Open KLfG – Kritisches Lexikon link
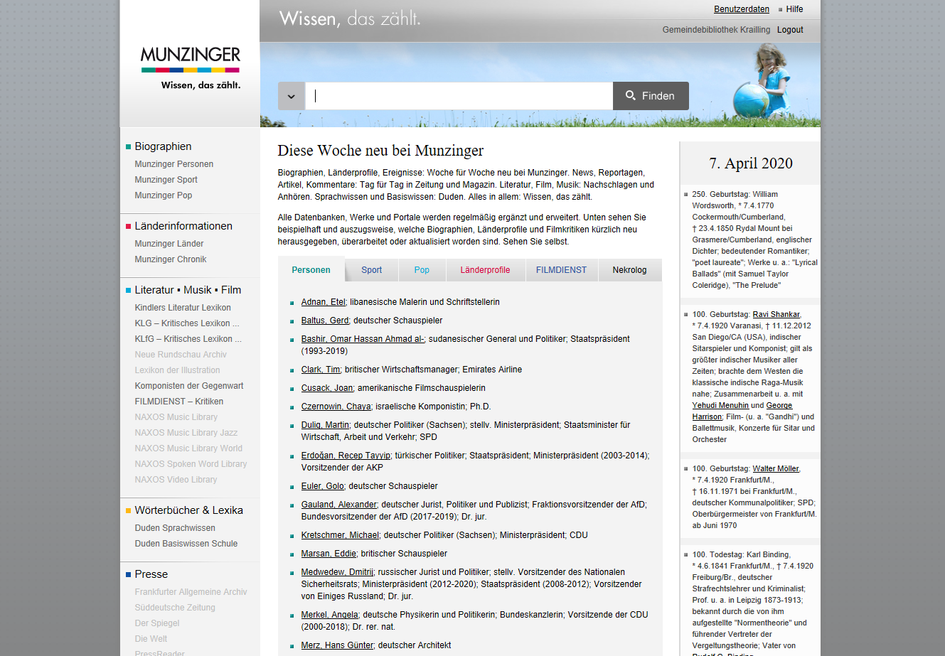The width and height of the screenshot is (945, 656). click(188, 339)
